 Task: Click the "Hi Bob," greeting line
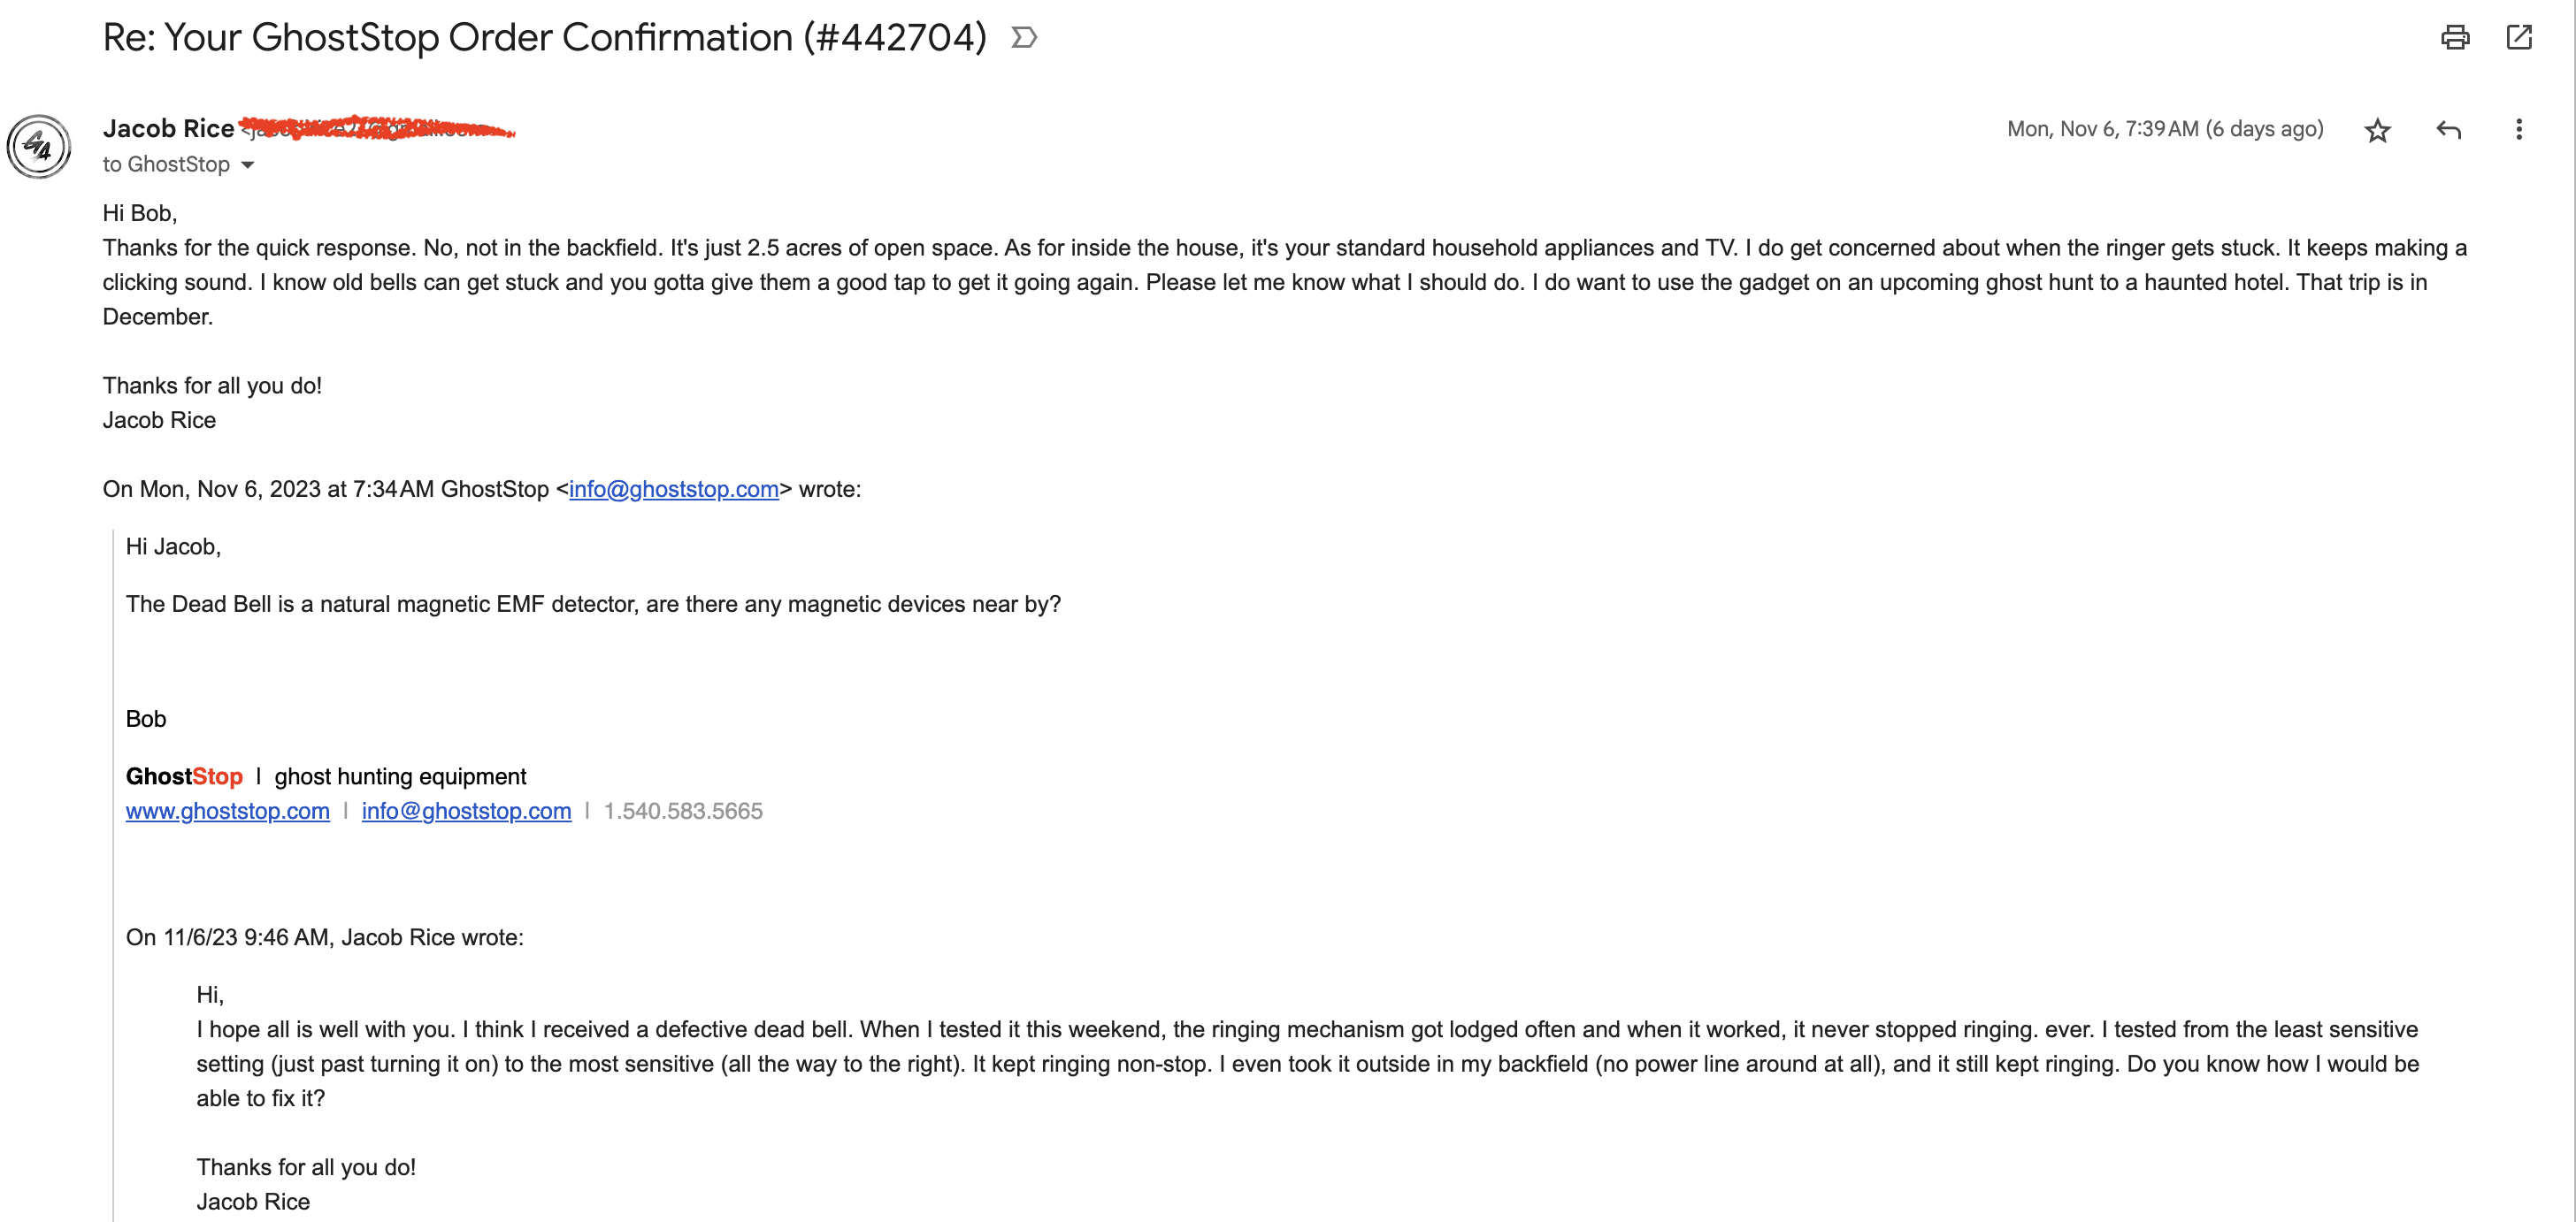139,213
